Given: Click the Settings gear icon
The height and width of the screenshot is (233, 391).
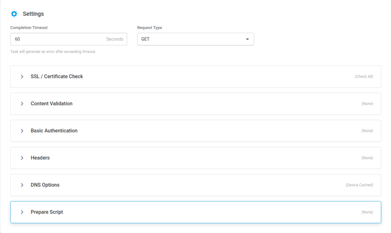Looking at the screenshot, I should (x=14, y=14).
